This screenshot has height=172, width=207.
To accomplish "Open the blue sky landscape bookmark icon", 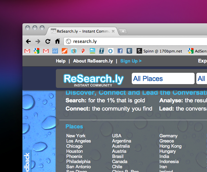I will (92, 51).
